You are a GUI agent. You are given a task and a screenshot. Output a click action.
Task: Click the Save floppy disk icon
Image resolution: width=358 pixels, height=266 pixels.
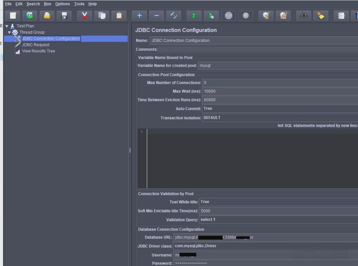coord(64,16)
